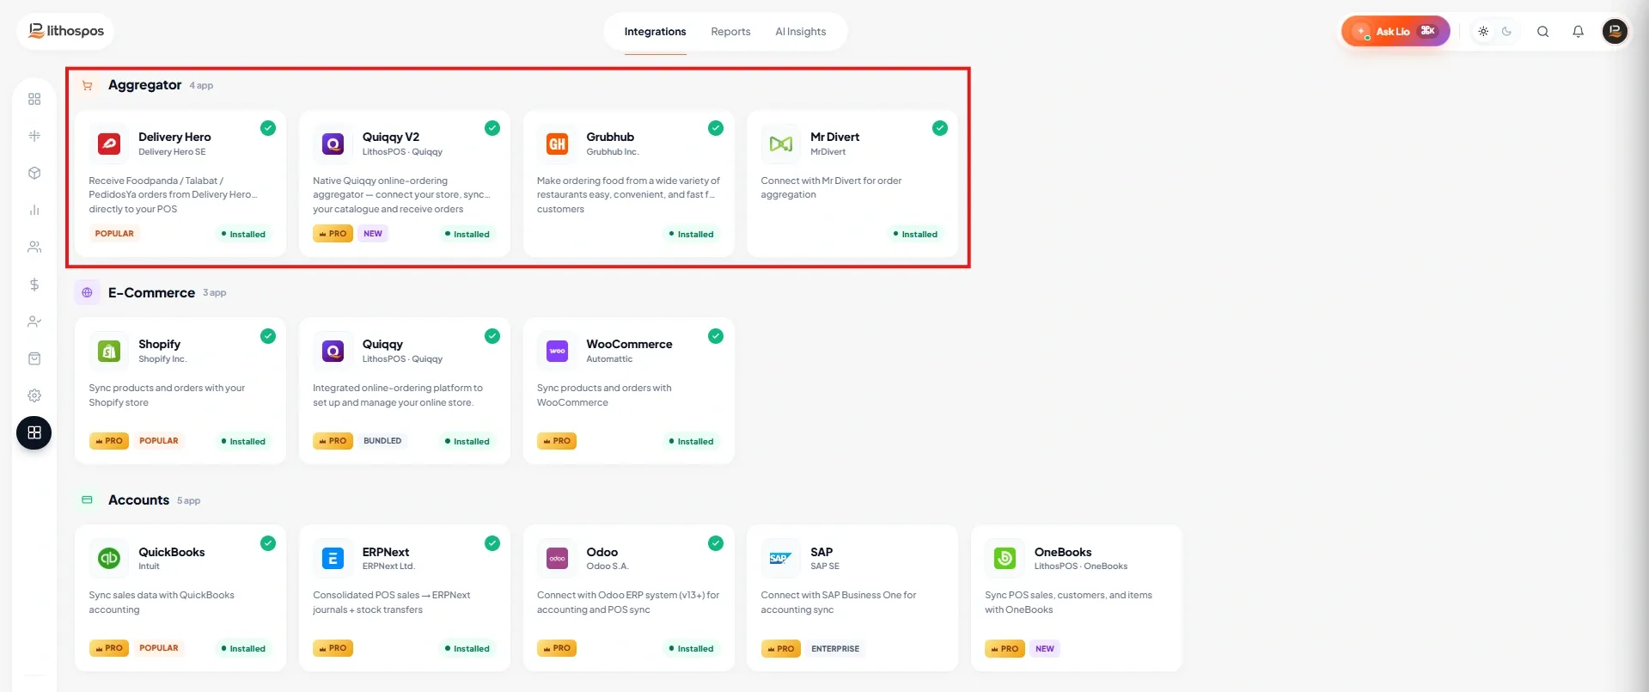
Task: Click the Ask Lio button
Action: coord(1395,31)
